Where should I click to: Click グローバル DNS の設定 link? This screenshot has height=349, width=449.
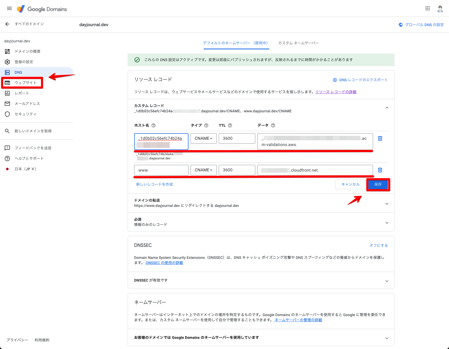424,25
